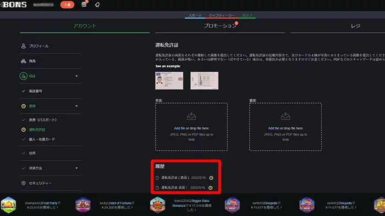This screenshot has width=385, height=216.
Task: Select 個人・住基カード document item
Action: pyautogui.click(x=42, y=139)
